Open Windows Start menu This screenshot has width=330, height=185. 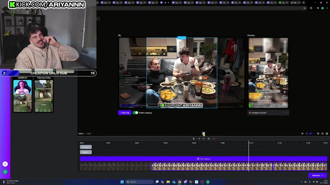coord(122,182)
